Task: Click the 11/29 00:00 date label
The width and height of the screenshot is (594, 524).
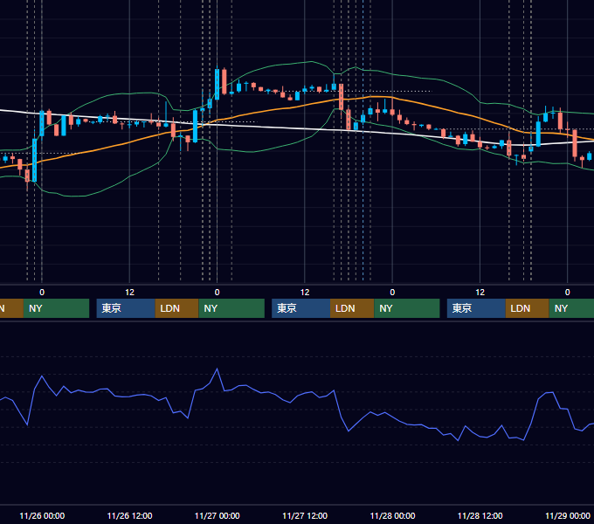Action: 568,515
